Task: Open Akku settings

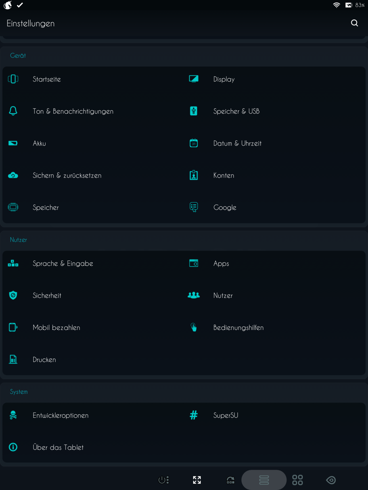Action: coord(39,143)
